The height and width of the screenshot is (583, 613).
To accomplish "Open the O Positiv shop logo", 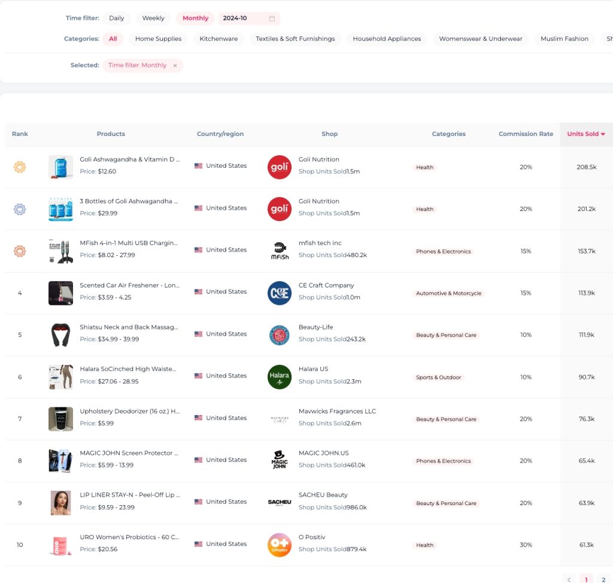I will [x=279, y=545].
